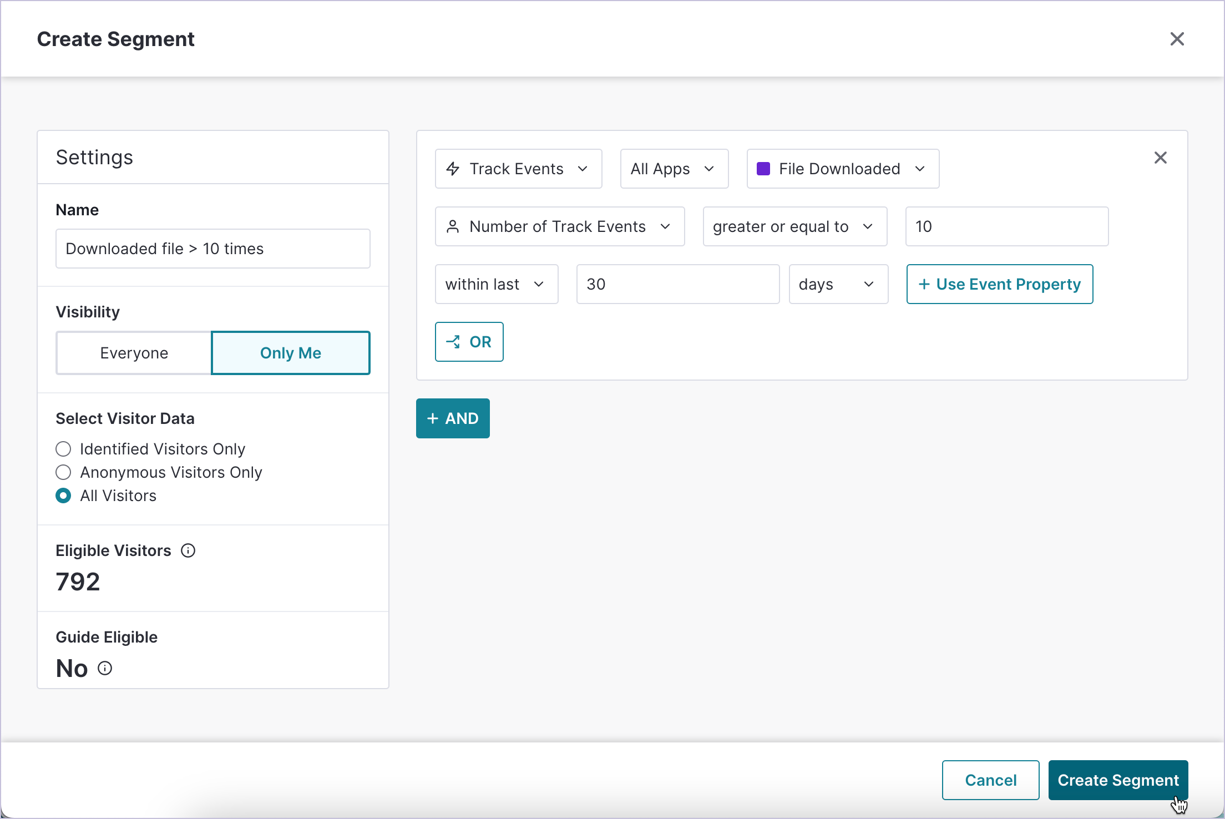This screenshot has width=1225, height=819.
Task: Close the Create Segment dialog
Action: pos(1177,39)
